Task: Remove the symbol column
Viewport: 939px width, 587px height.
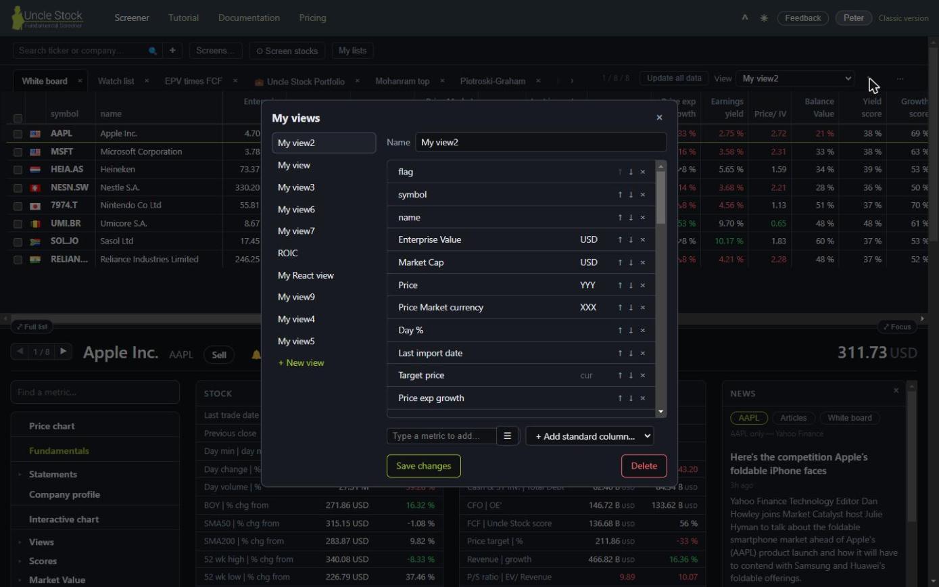Action: click(x=642, y=195)
